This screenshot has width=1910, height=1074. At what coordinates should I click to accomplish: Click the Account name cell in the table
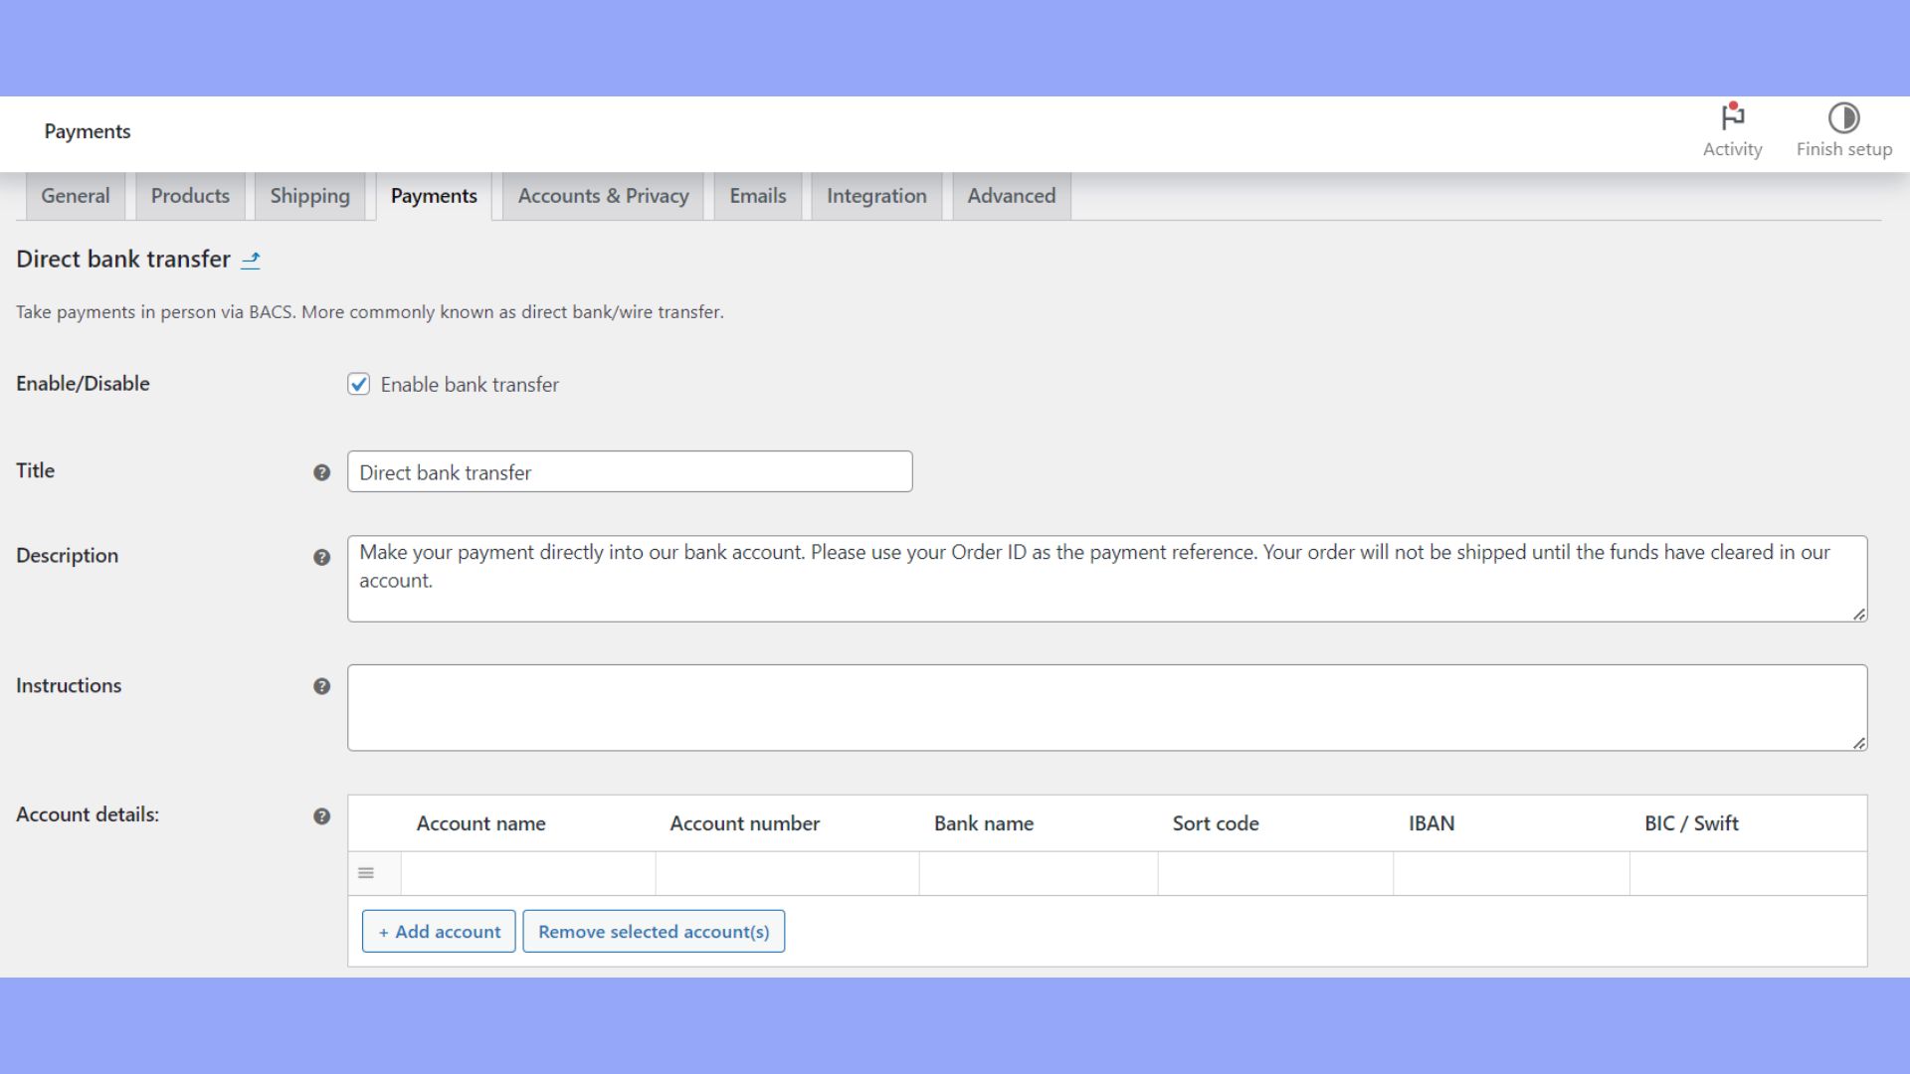click(528, 873)
